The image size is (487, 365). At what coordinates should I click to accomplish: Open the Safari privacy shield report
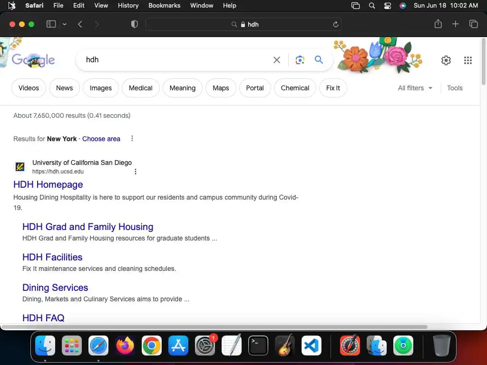pyautogui.click(x=135, y=24)
